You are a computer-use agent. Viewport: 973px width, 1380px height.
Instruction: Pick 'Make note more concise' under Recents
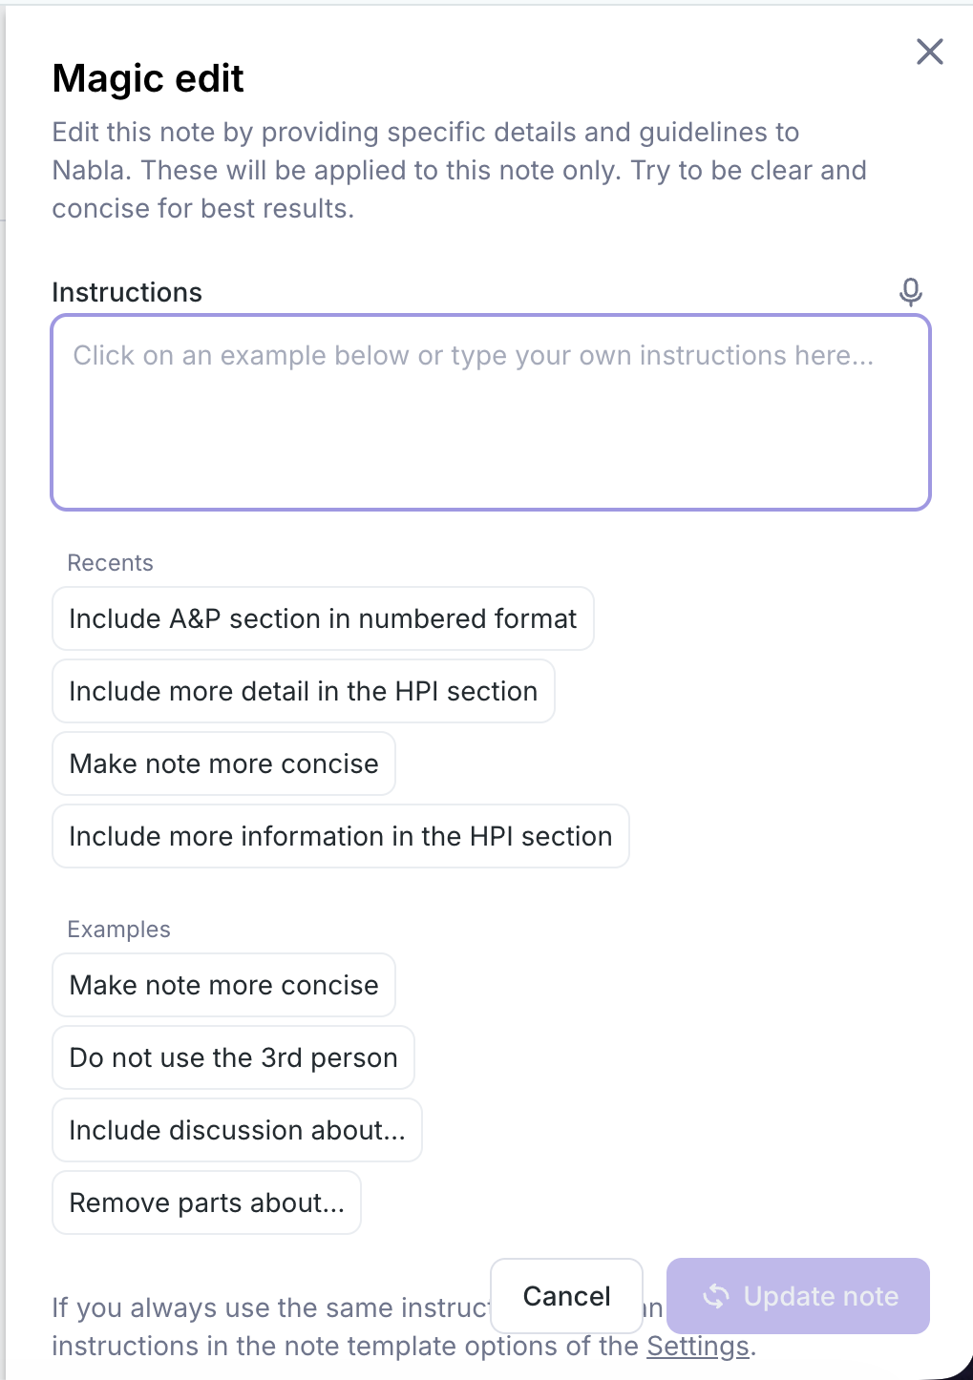[x=223, y=763]
